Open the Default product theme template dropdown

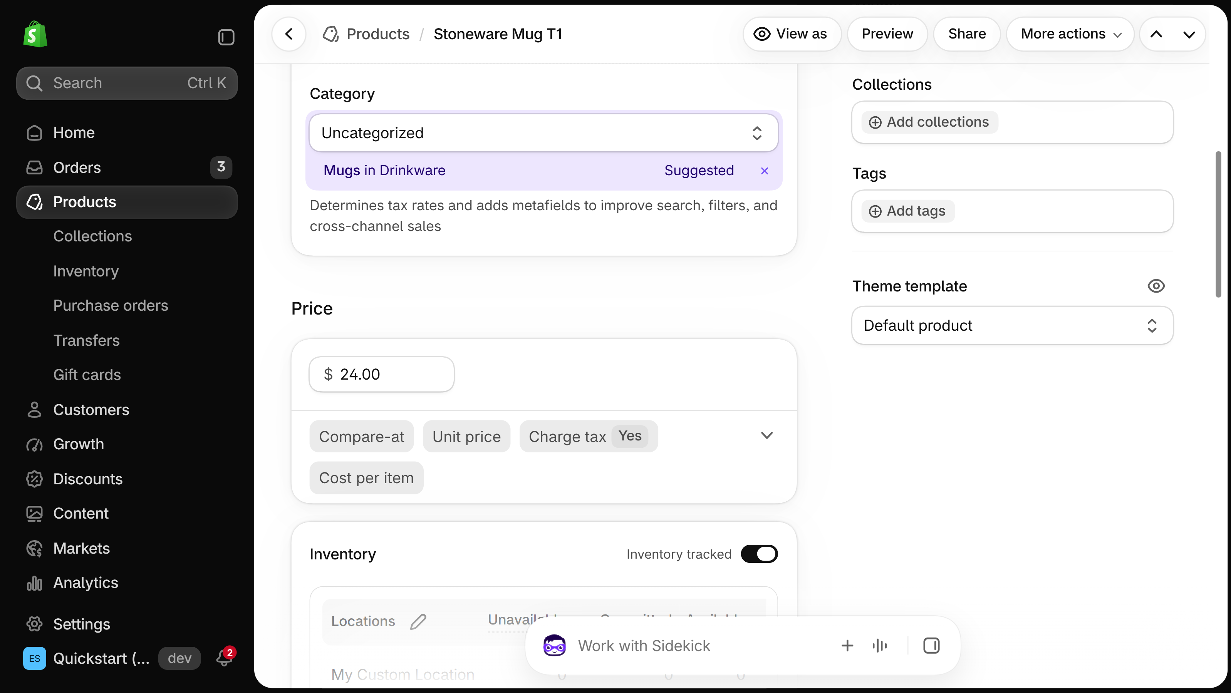tap(1012, 325)
